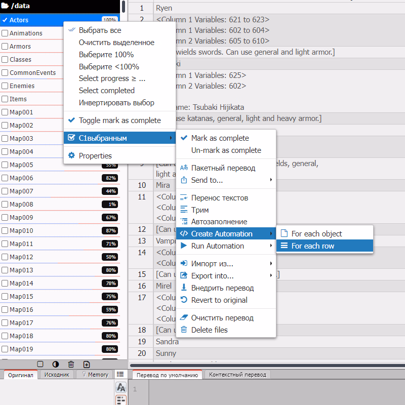This screenshot has height=405, width=405.
Task: Check the Animations checkbox
Action: tap(5, 33)
